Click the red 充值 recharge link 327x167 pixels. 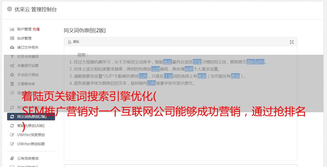pos(36,29)
